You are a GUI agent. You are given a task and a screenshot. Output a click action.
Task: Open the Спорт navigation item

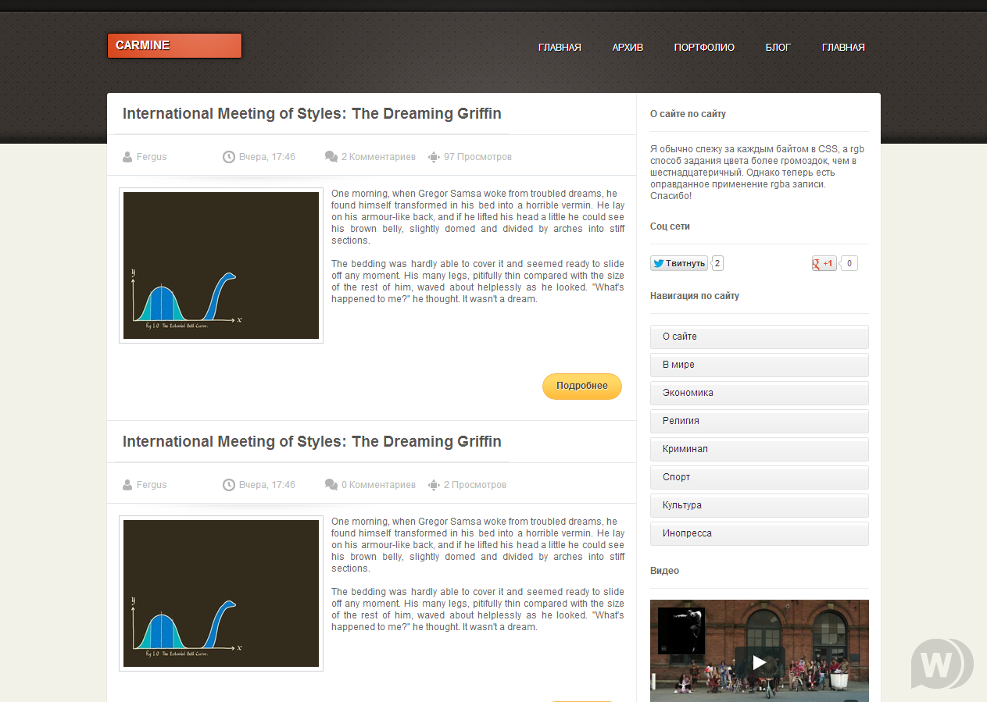click(760, 477)
